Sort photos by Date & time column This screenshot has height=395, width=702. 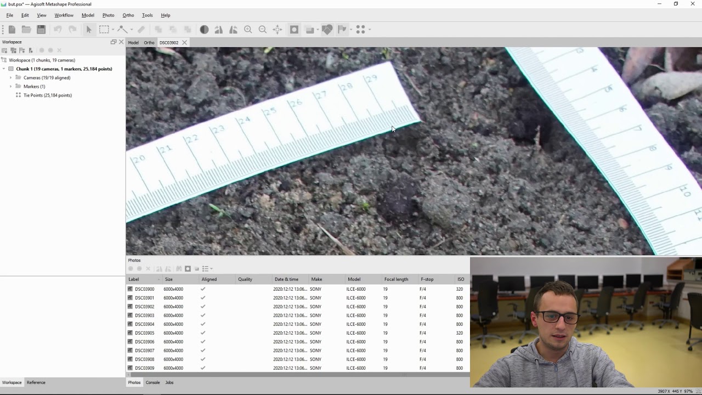pos(290,279)
